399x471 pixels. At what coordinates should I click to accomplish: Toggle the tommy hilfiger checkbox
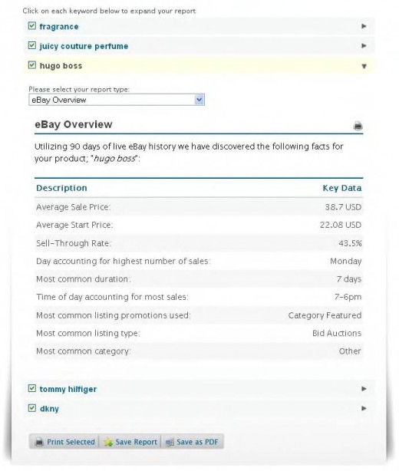click(x=32, y=388)
